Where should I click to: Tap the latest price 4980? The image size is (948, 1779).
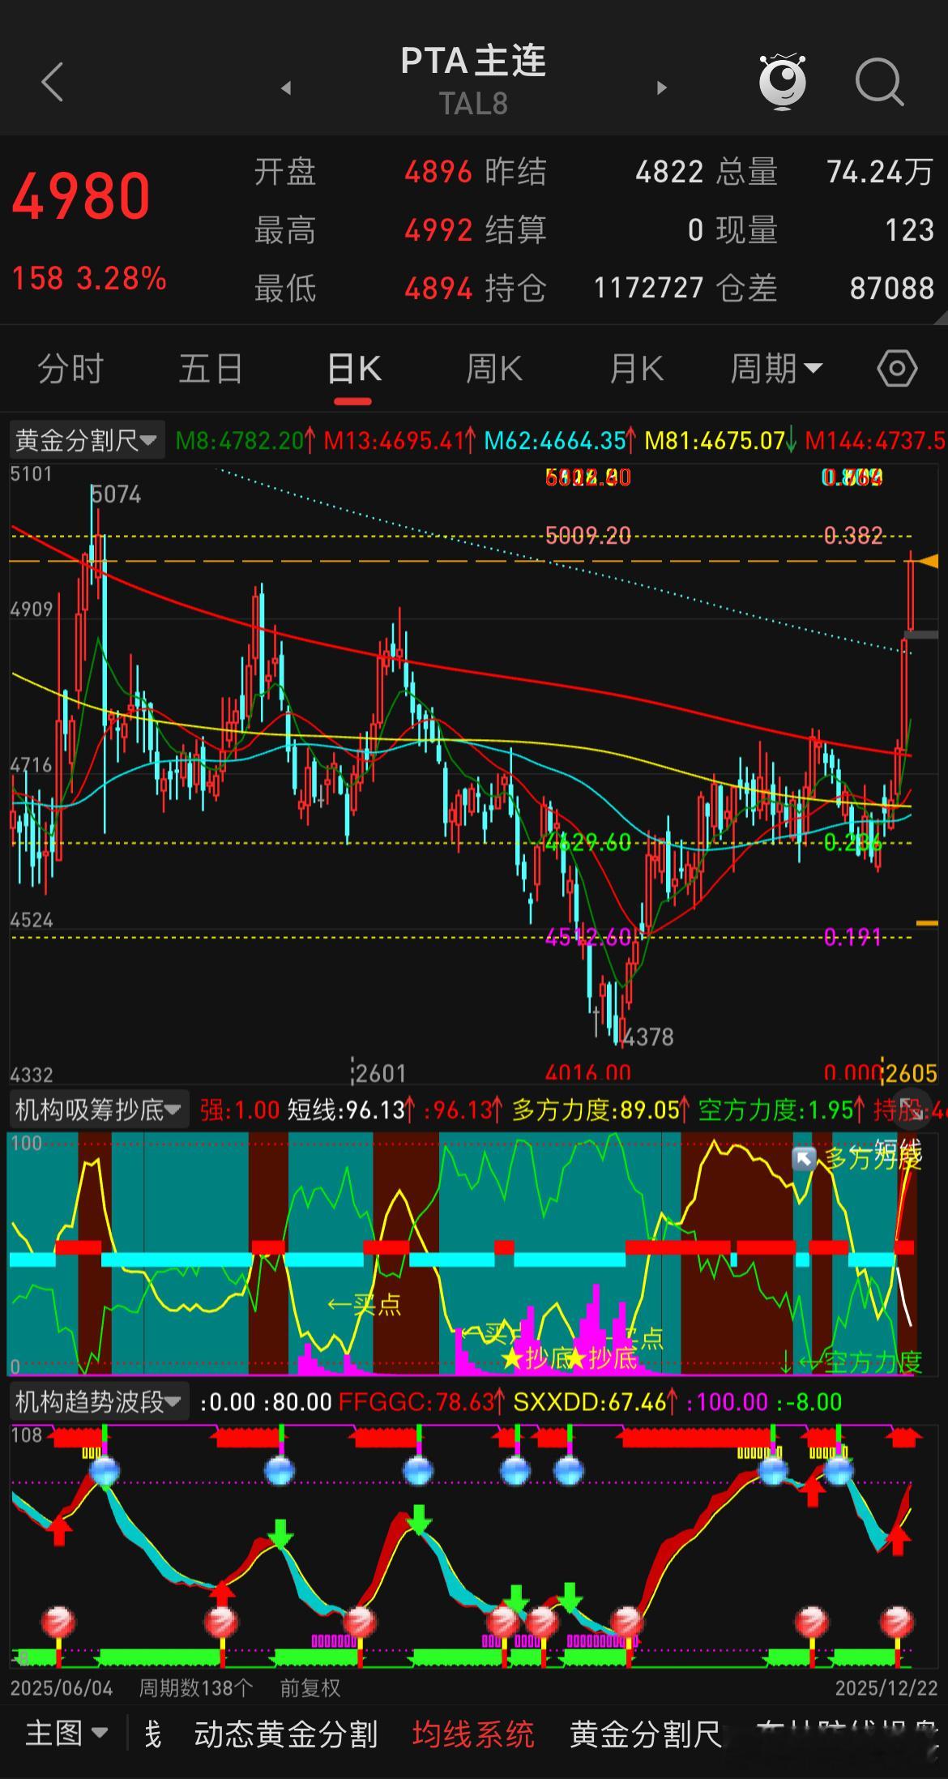point(81,196)
